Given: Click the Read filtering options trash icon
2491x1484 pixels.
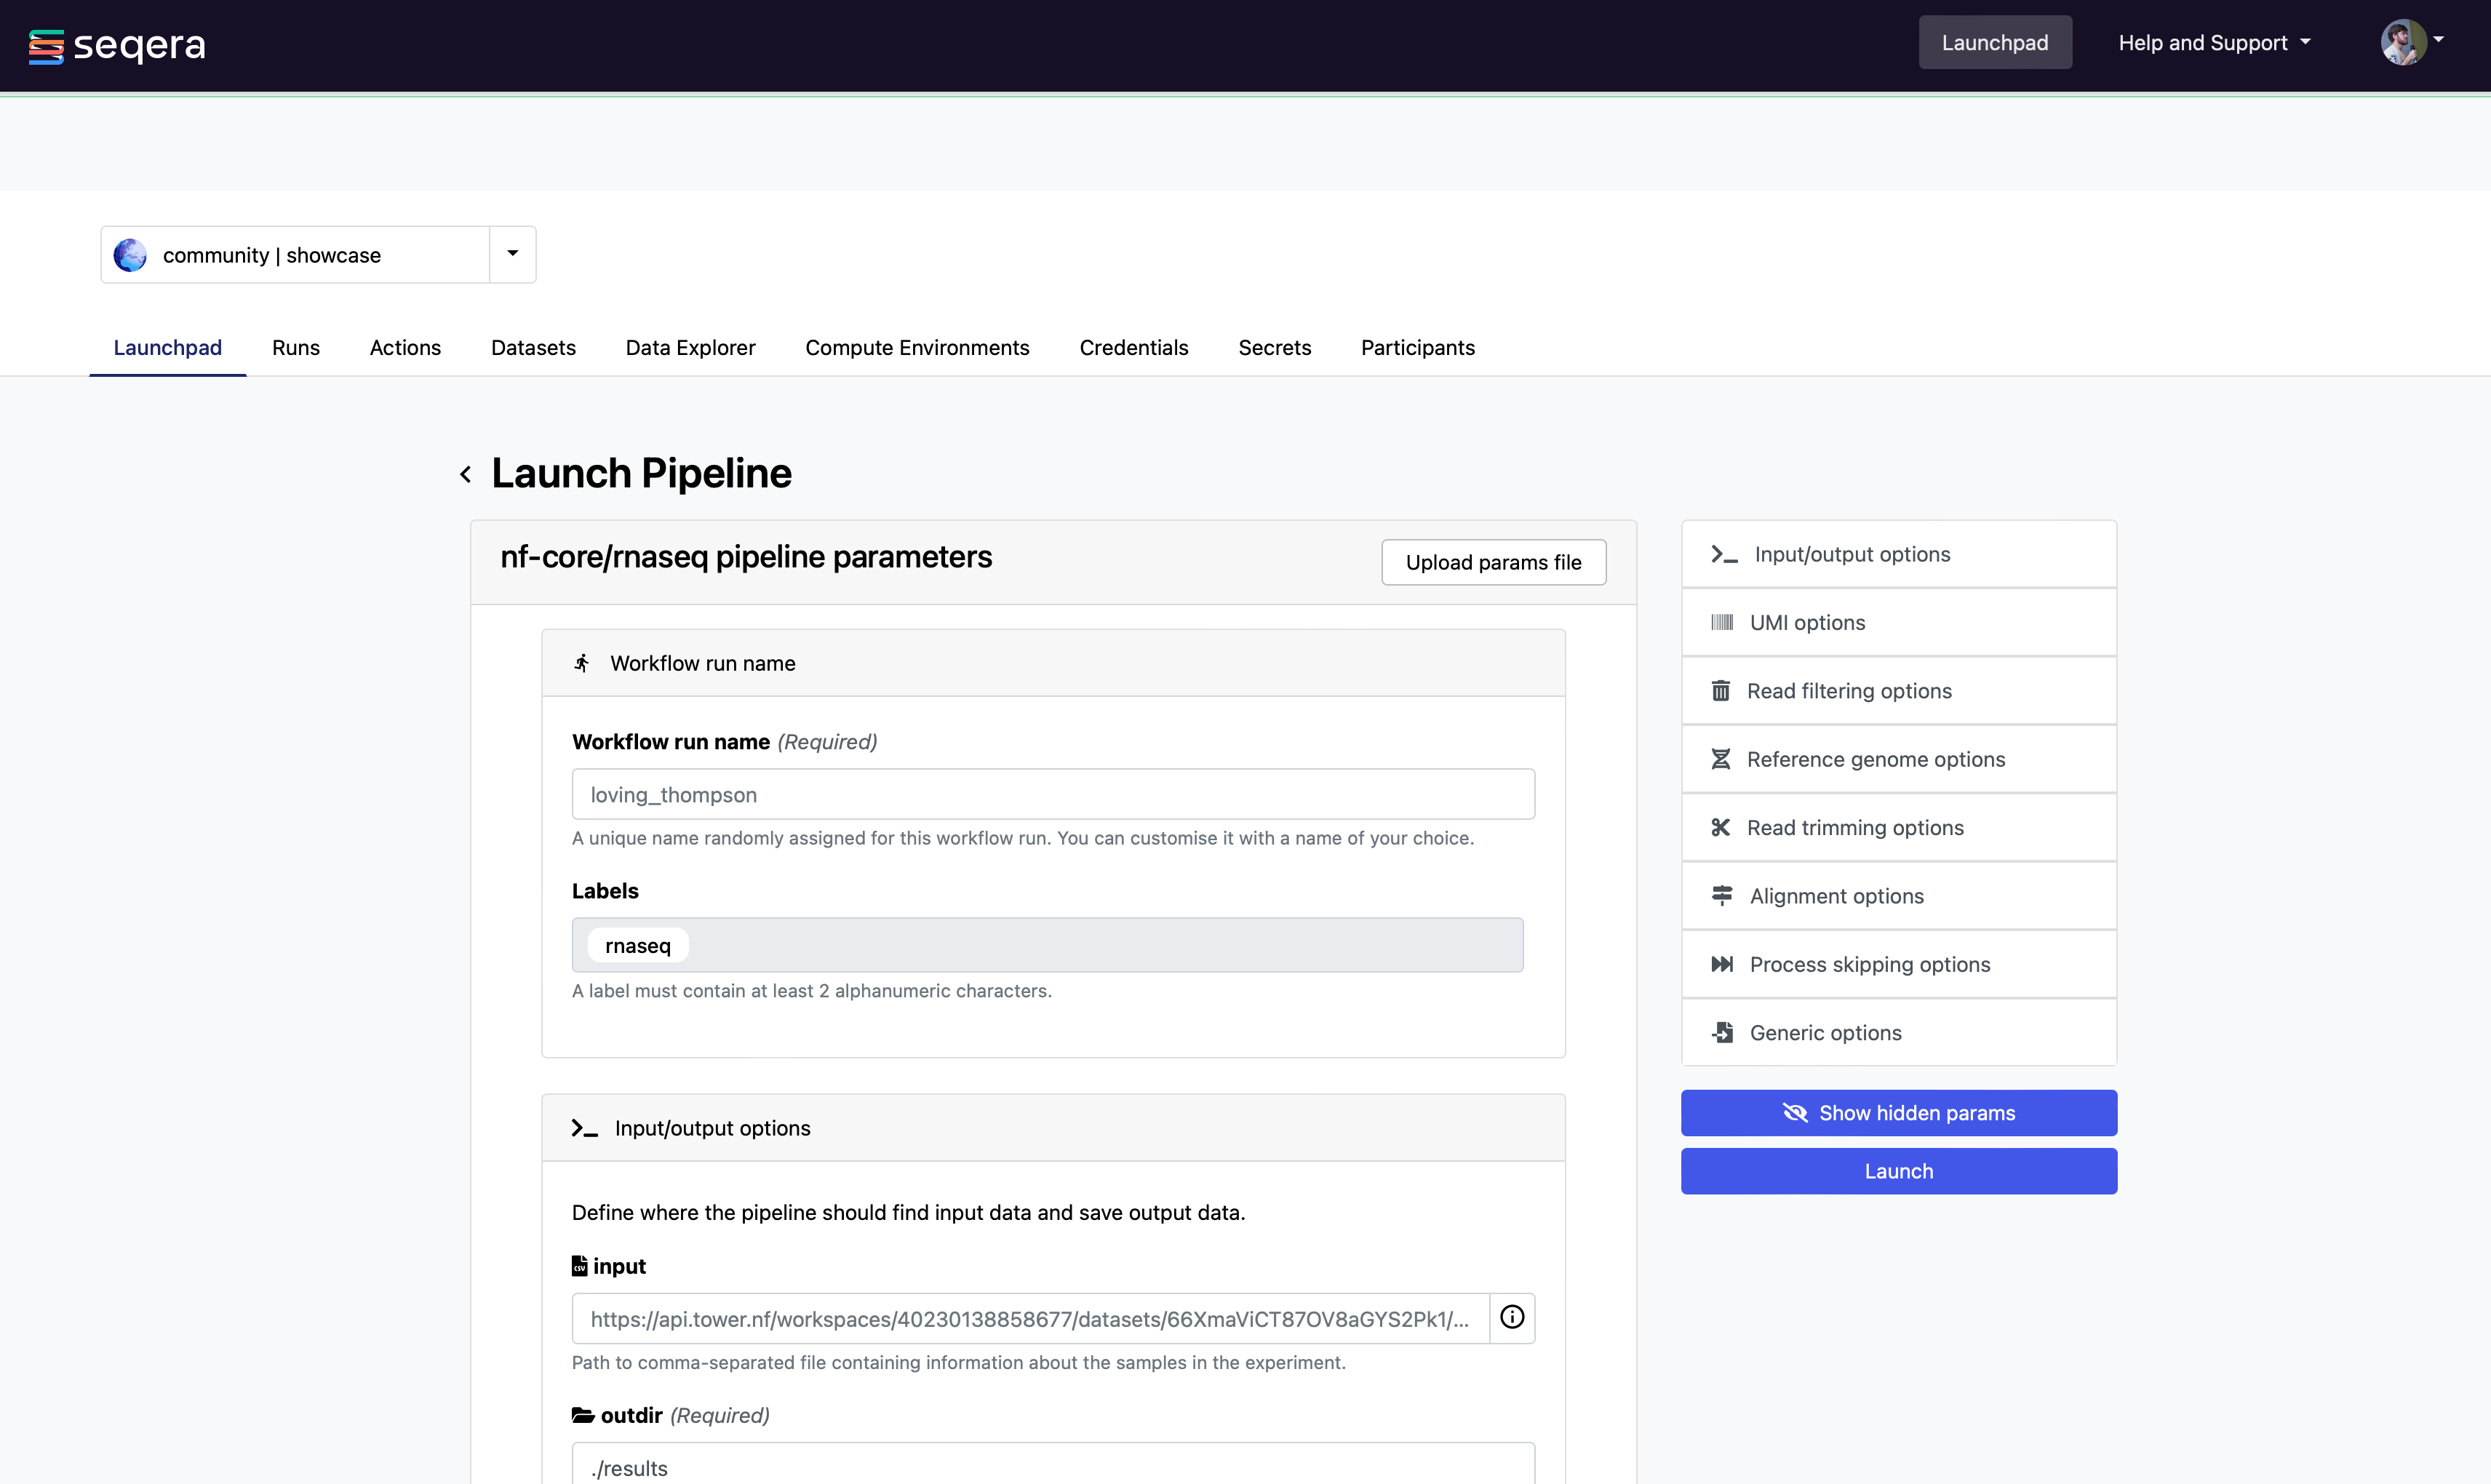Looking at the screenshot, I should click(1721, 690).
